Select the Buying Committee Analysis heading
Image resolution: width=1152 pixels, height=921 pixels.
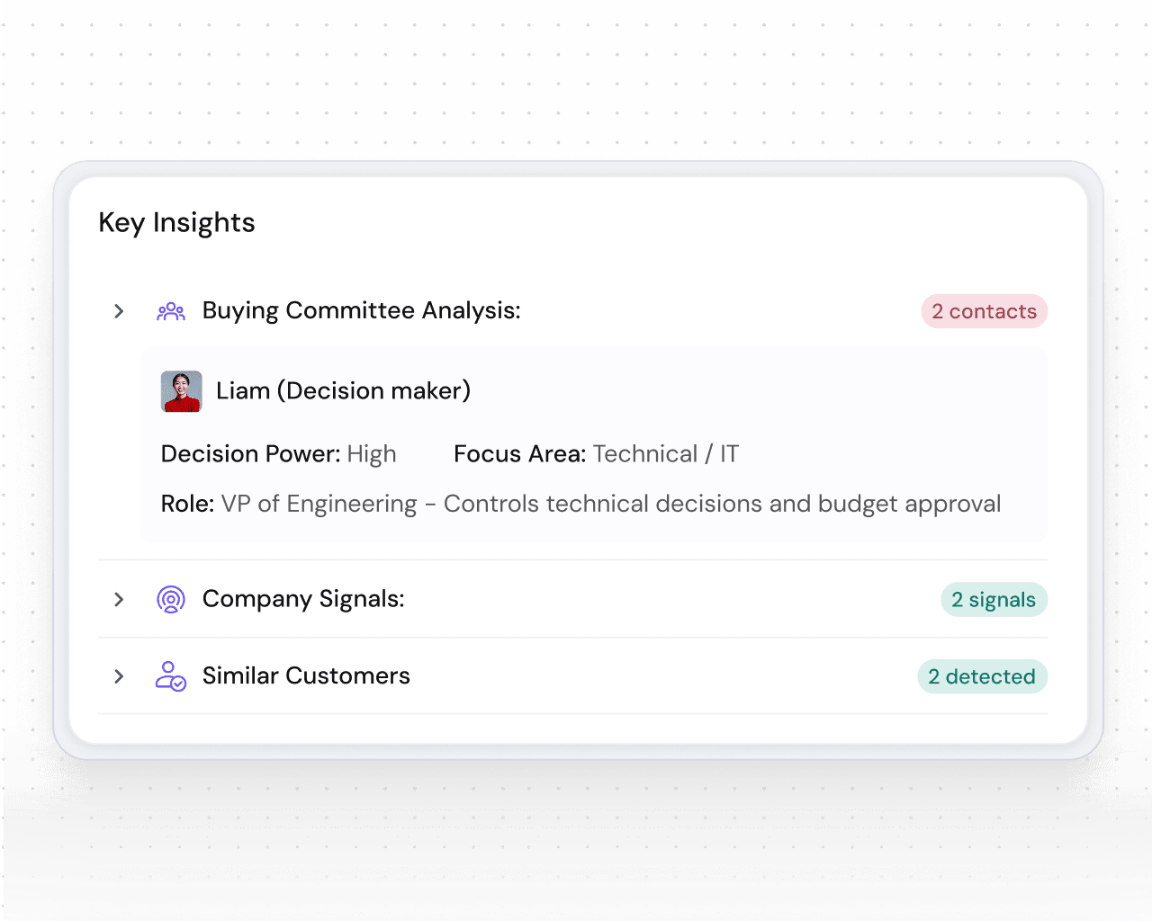coord(361,311)
